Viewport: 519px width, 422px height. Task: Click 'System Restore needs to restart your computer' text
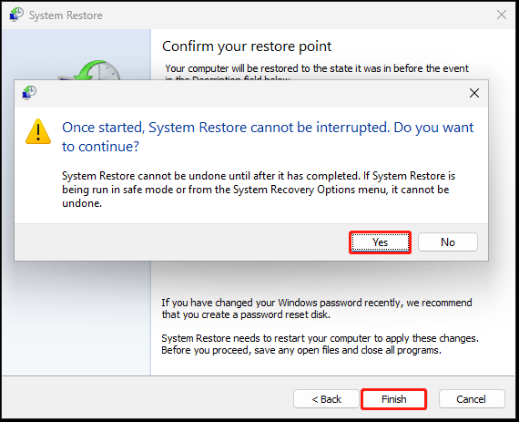pyautogui.click(x=320, y=345)
